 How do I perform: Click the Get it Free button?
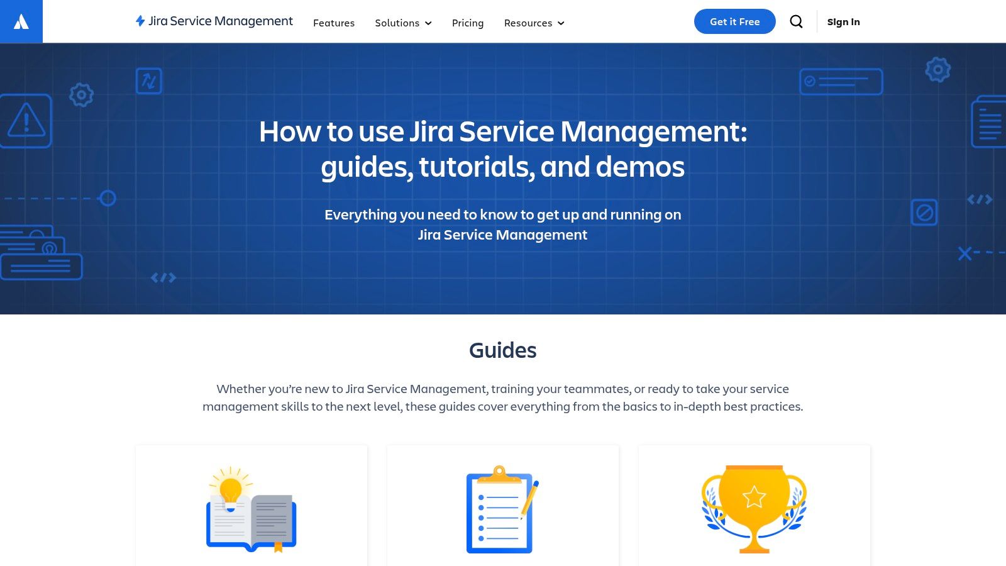pyautogui.click(x=734, y=21)
